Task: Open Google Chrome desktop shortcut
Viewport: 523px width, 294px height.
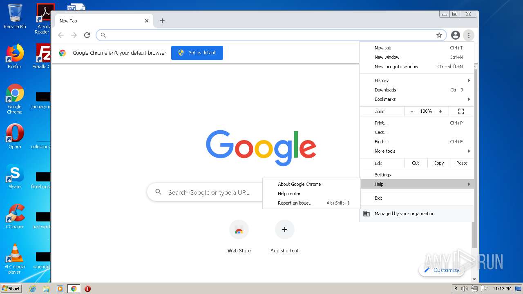Action: (x=15, y=99)
